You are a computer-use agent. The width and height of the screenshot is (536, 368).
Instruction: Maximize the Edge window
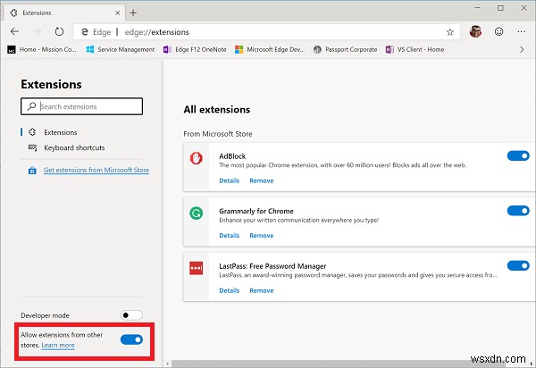tap(500, 8)
